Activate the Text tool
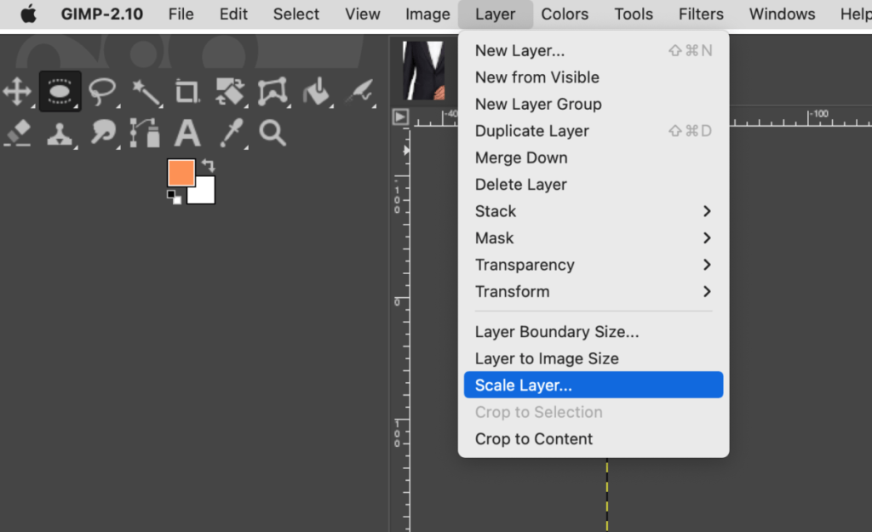 187,133
